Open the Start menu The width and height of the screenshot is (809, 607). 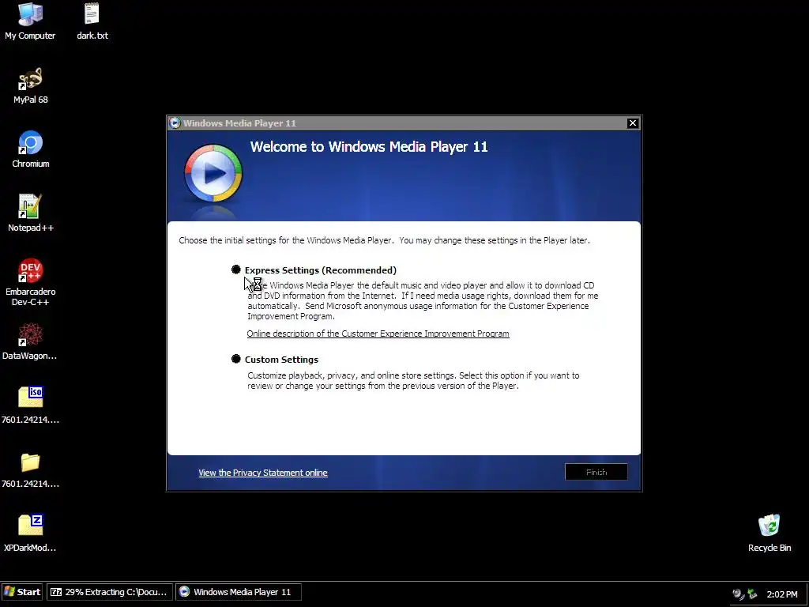[x=21, y=592]
